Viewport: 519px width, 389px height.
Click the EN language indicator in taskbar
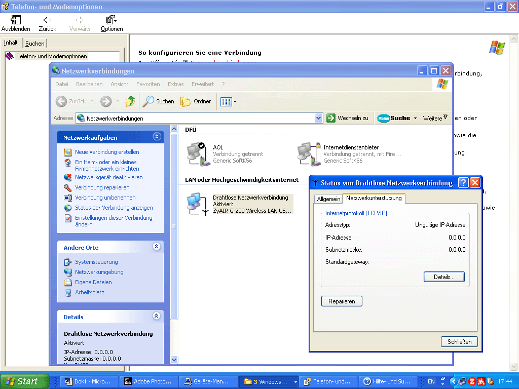point(431,382)
